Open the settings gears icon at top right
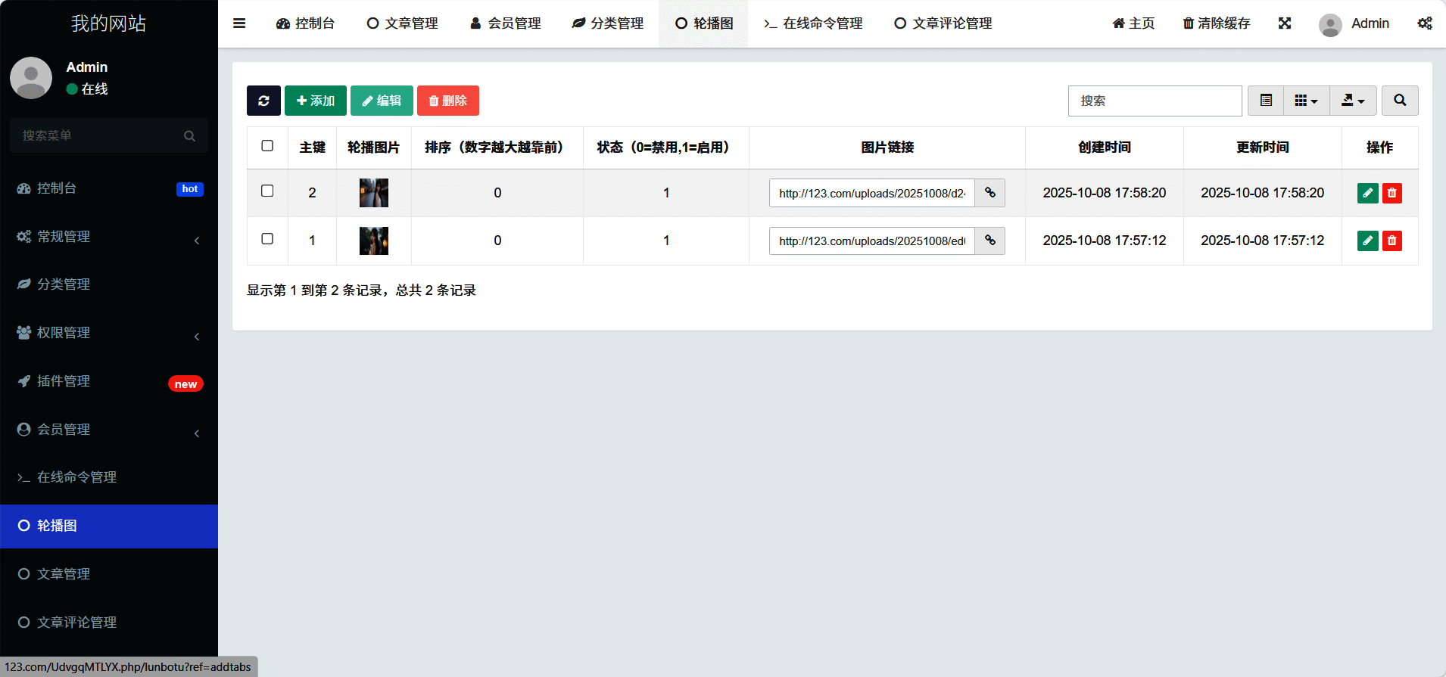The width and height of the screenshot is (1446, 677). coord(1424,23)
